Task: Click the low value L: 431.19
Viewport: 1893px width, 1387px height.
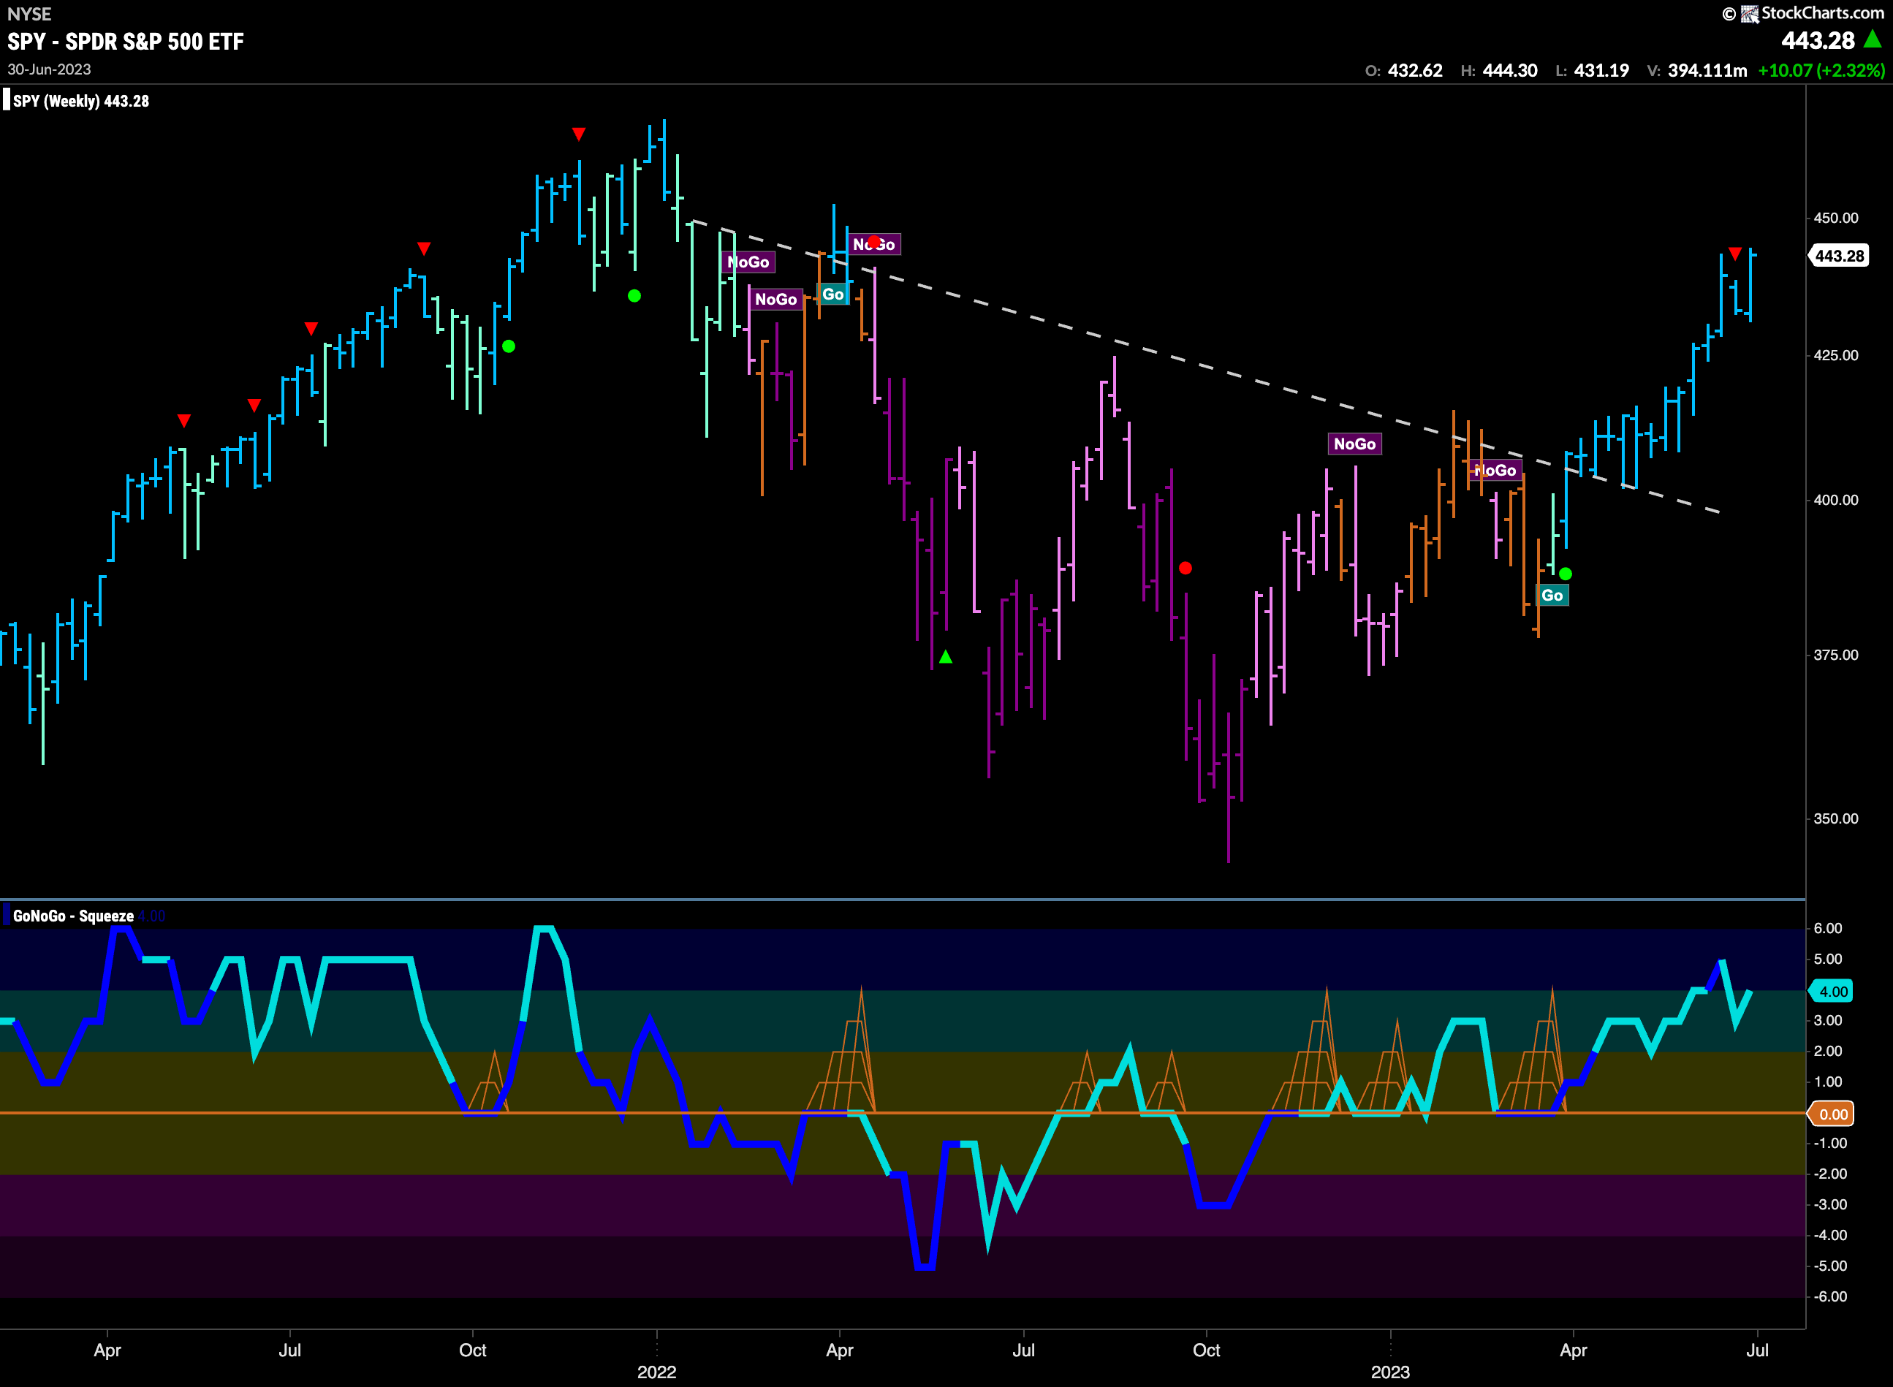Action: 1593,71
